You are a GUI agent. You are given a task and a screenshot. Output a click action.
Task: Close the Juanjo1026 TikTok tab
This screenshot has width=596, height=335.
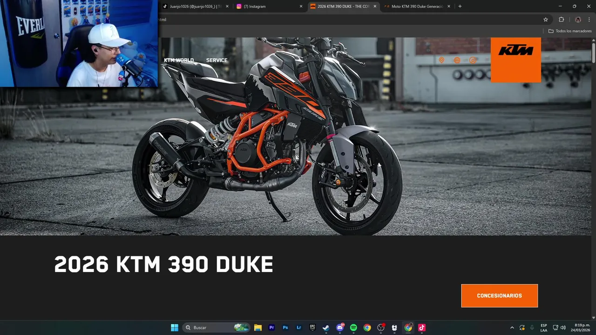(227, 7)
